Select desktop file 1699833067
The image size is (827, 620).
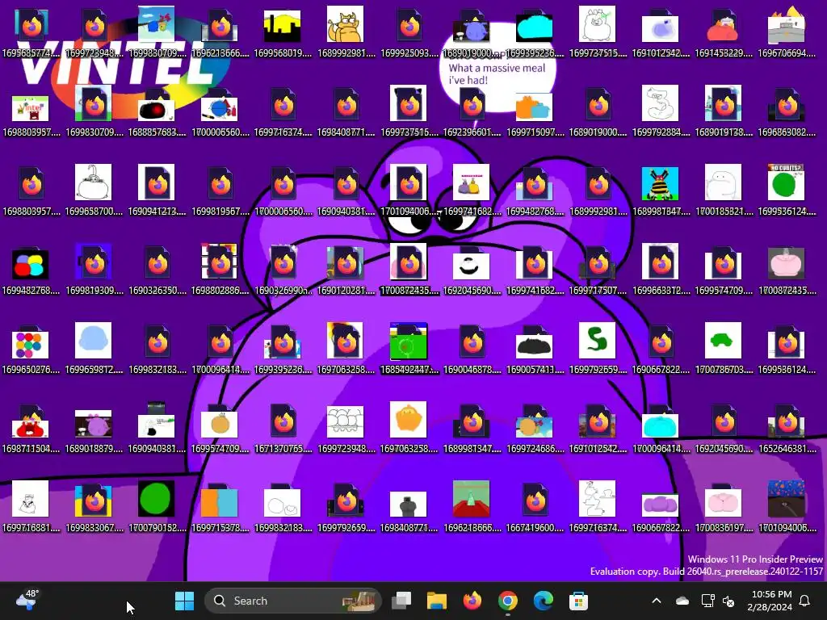coord(94,506)
